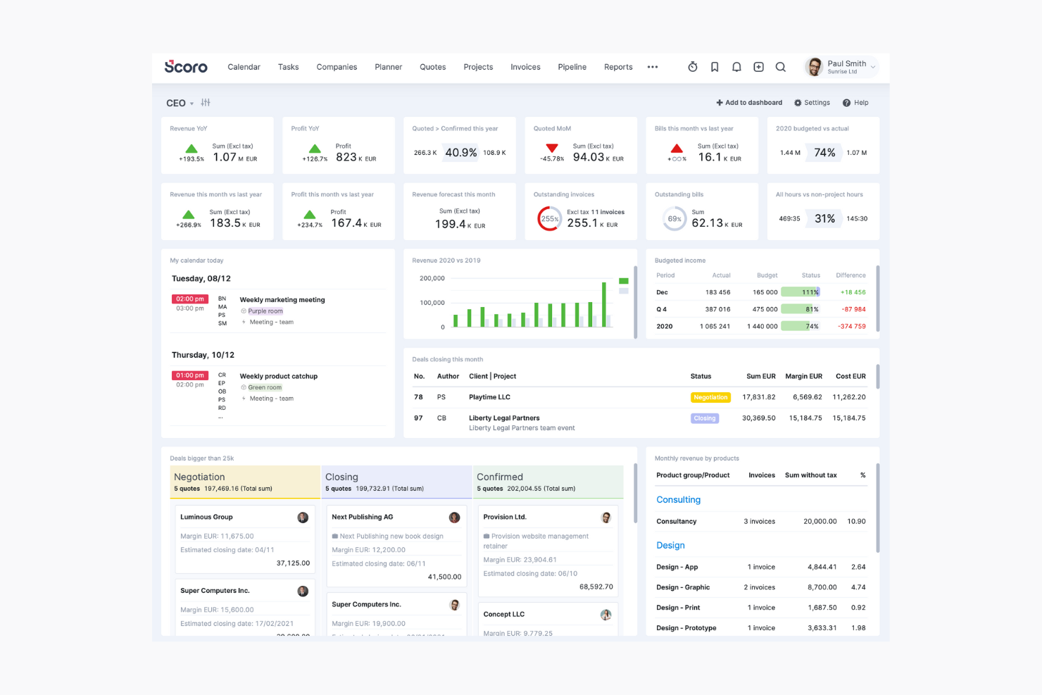Screen dimensions: 1042x695
Task: Open the notifications bell
Action: [x=736, y=67]
